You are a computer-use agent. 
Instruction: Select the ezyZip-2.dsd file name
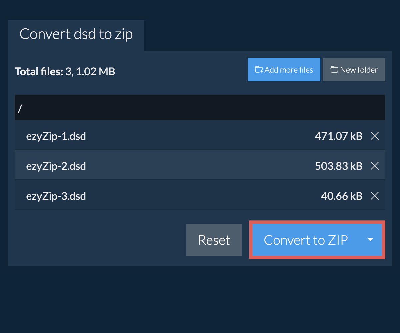pyautogui.click(x=56, y=166)
